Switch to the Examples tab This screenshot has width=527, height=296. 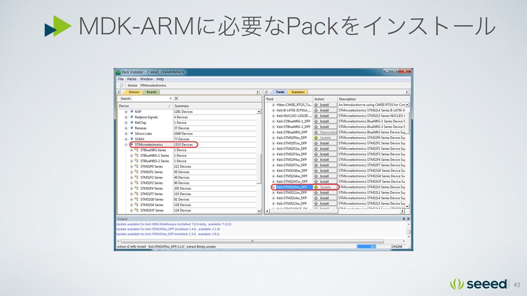[x=298, y=92]
